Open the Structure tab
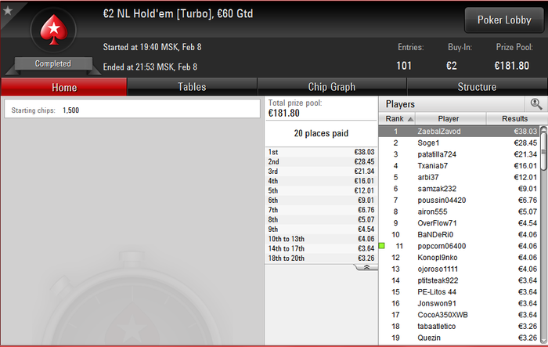The width and height of the screenshot is (548, 347). point(477,87)
